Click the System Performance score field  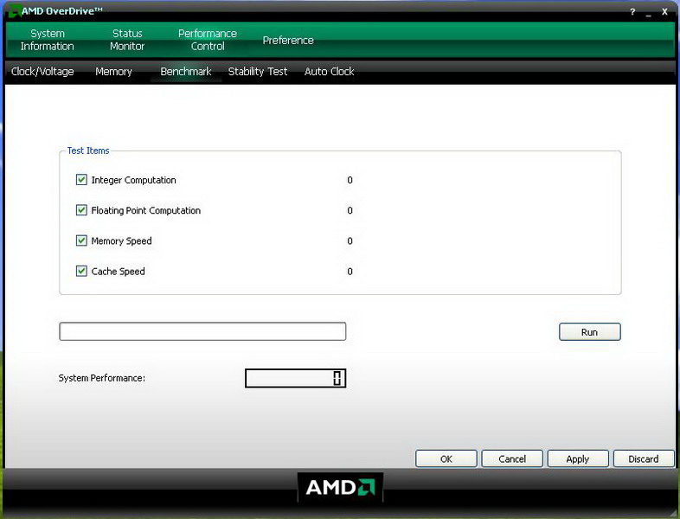pyautogui.click(x=295, y=378)
